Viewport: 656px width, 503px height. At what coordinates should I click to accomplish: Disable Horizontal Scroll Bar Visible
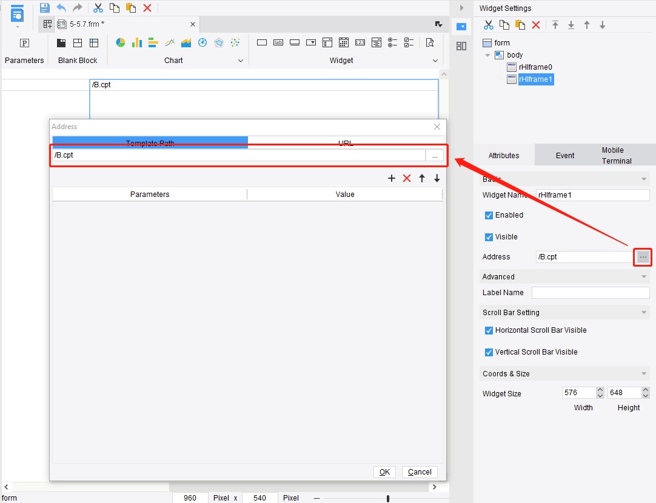[x=489, y=330]
